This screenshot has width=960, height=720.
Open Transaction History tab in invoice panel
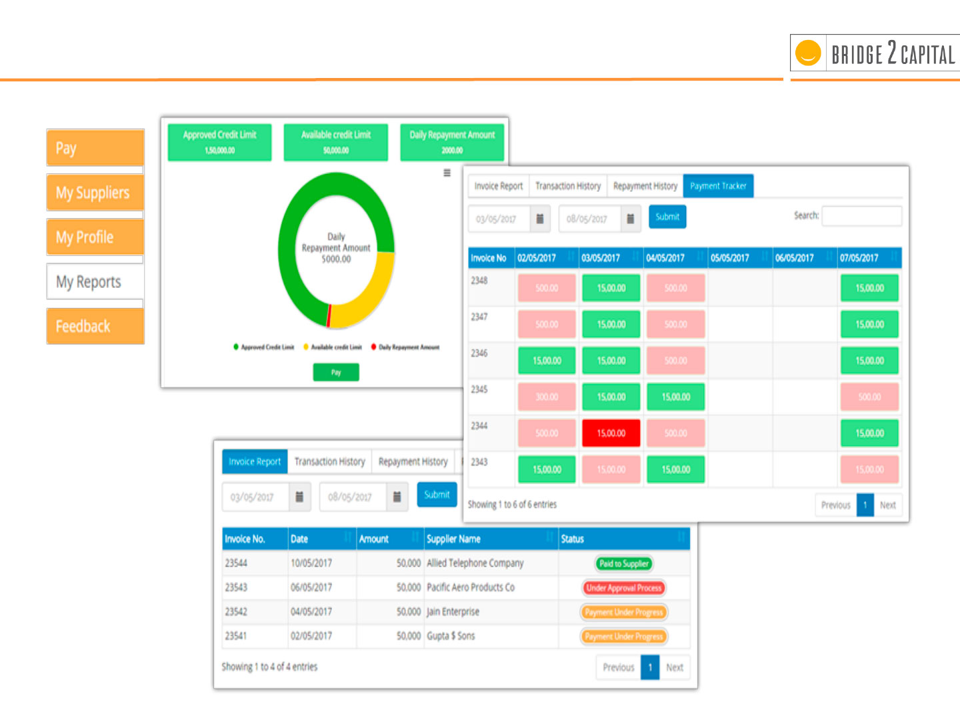[329, 461]
